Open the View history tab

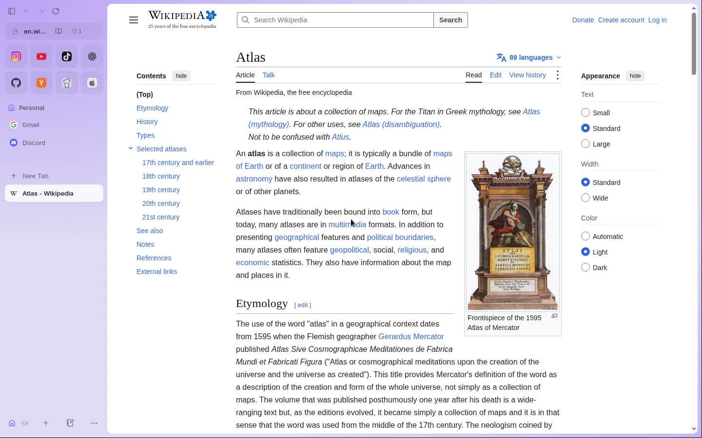coord(527,75)
